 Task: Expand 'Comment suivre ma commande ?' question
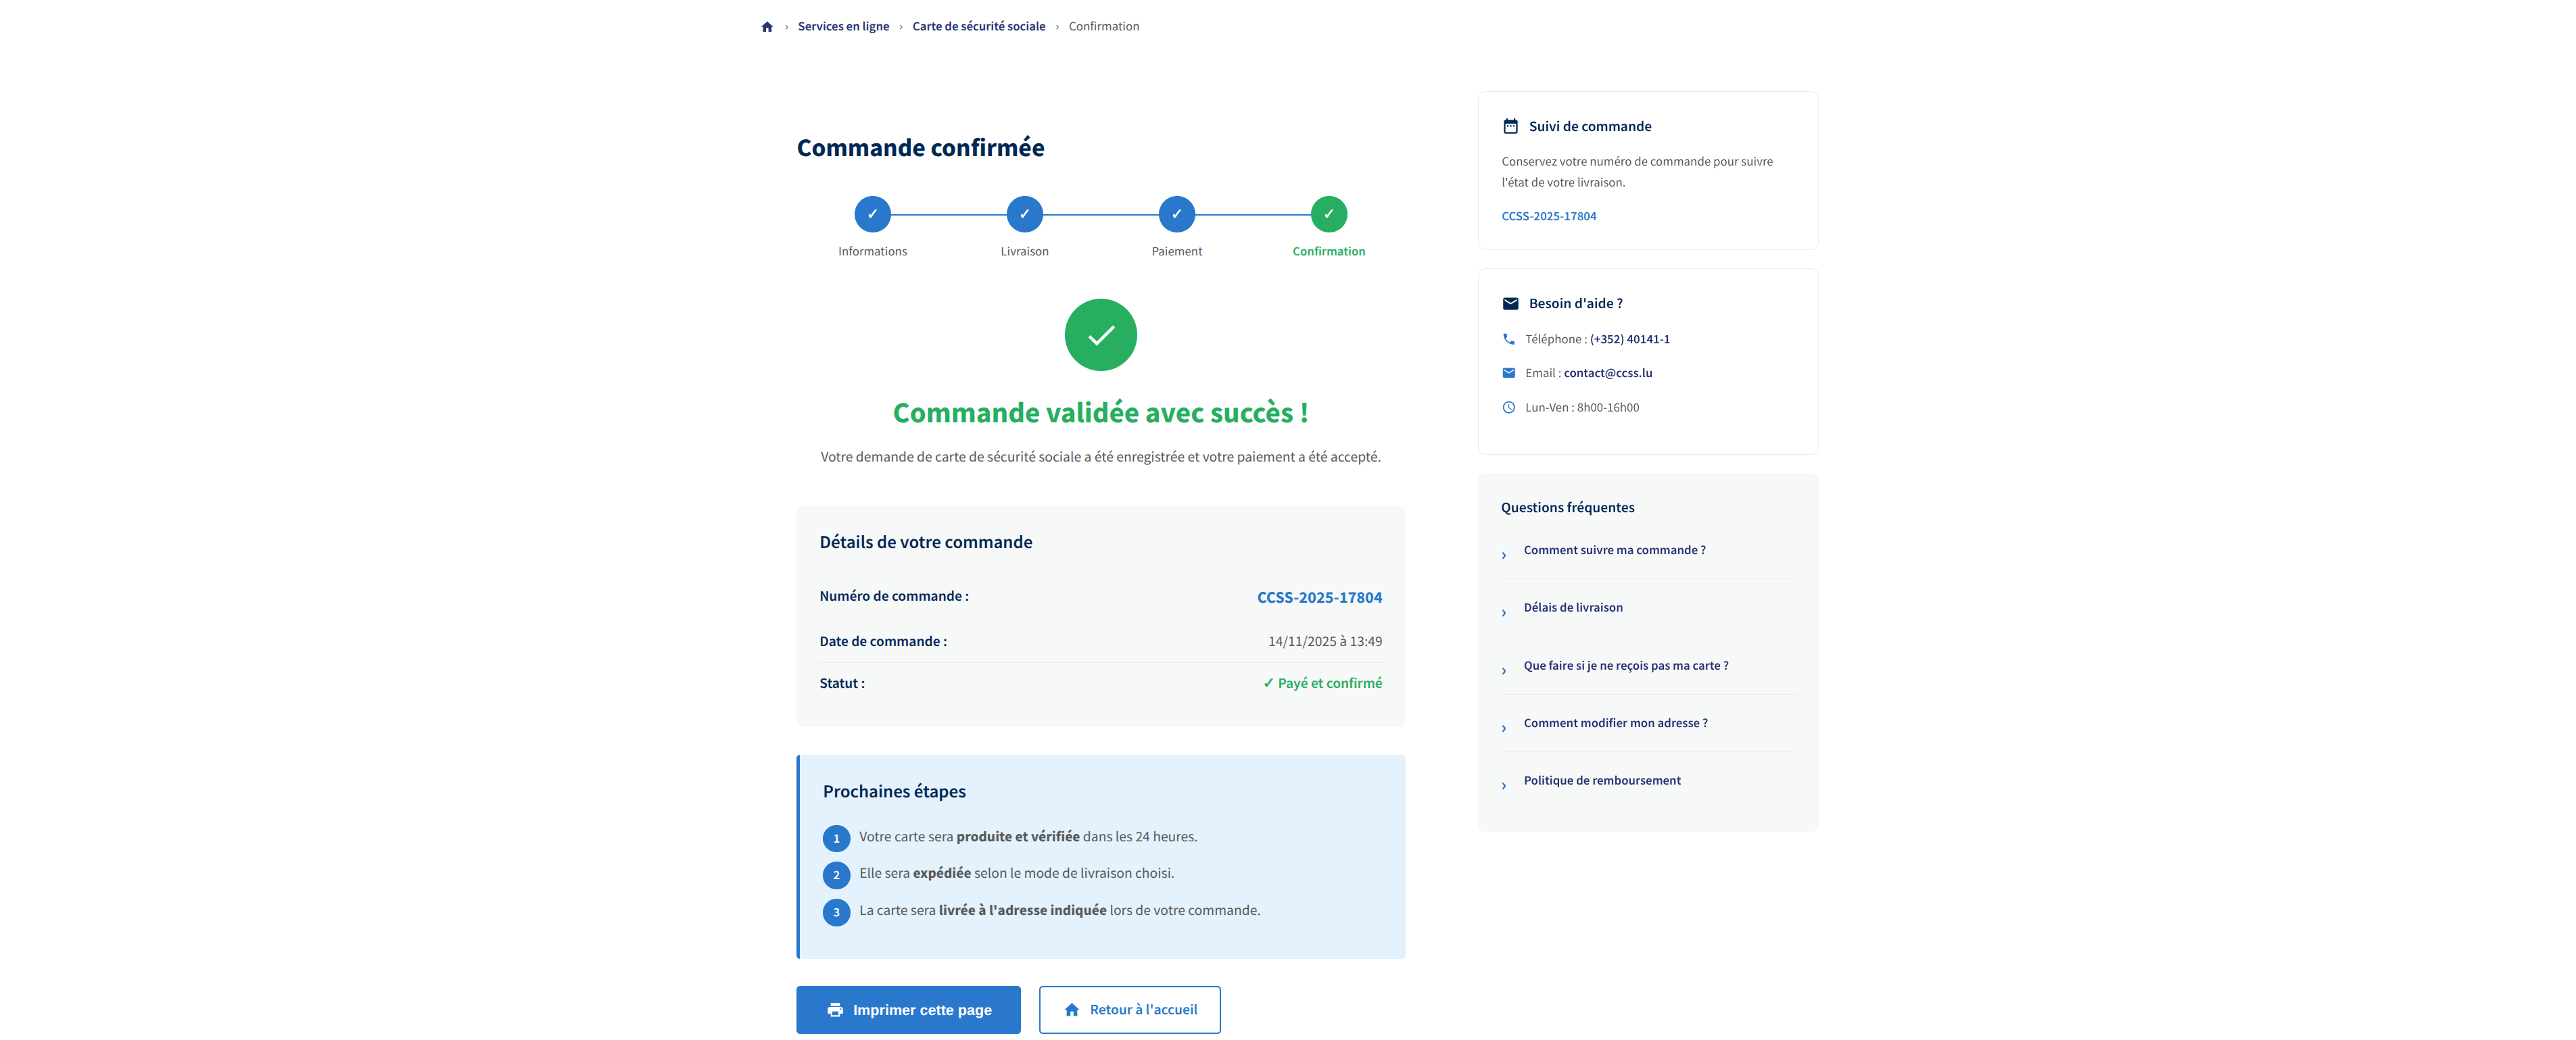pos(1614,551)
